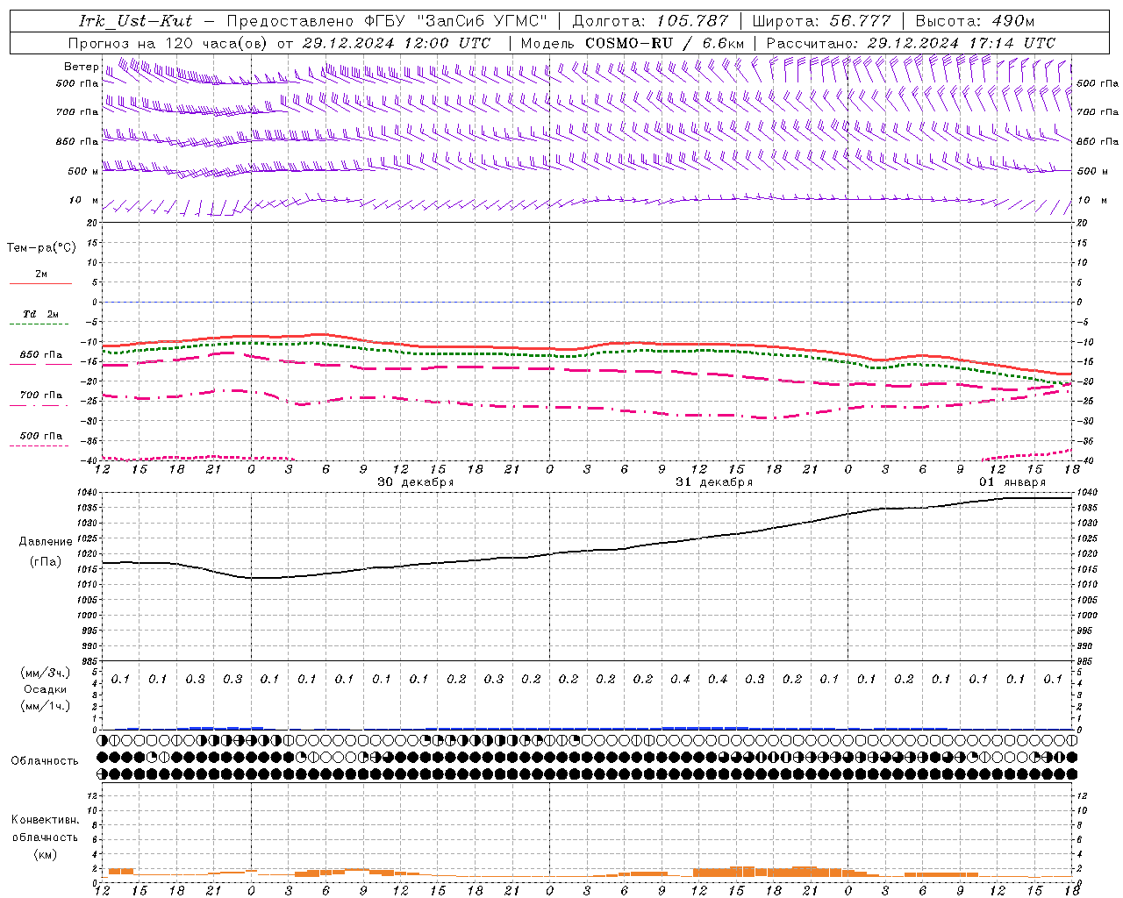Click the 2м temperature legend label
Screen dimensions: 1123x898
pyautogui.click(x=41, y=274)
